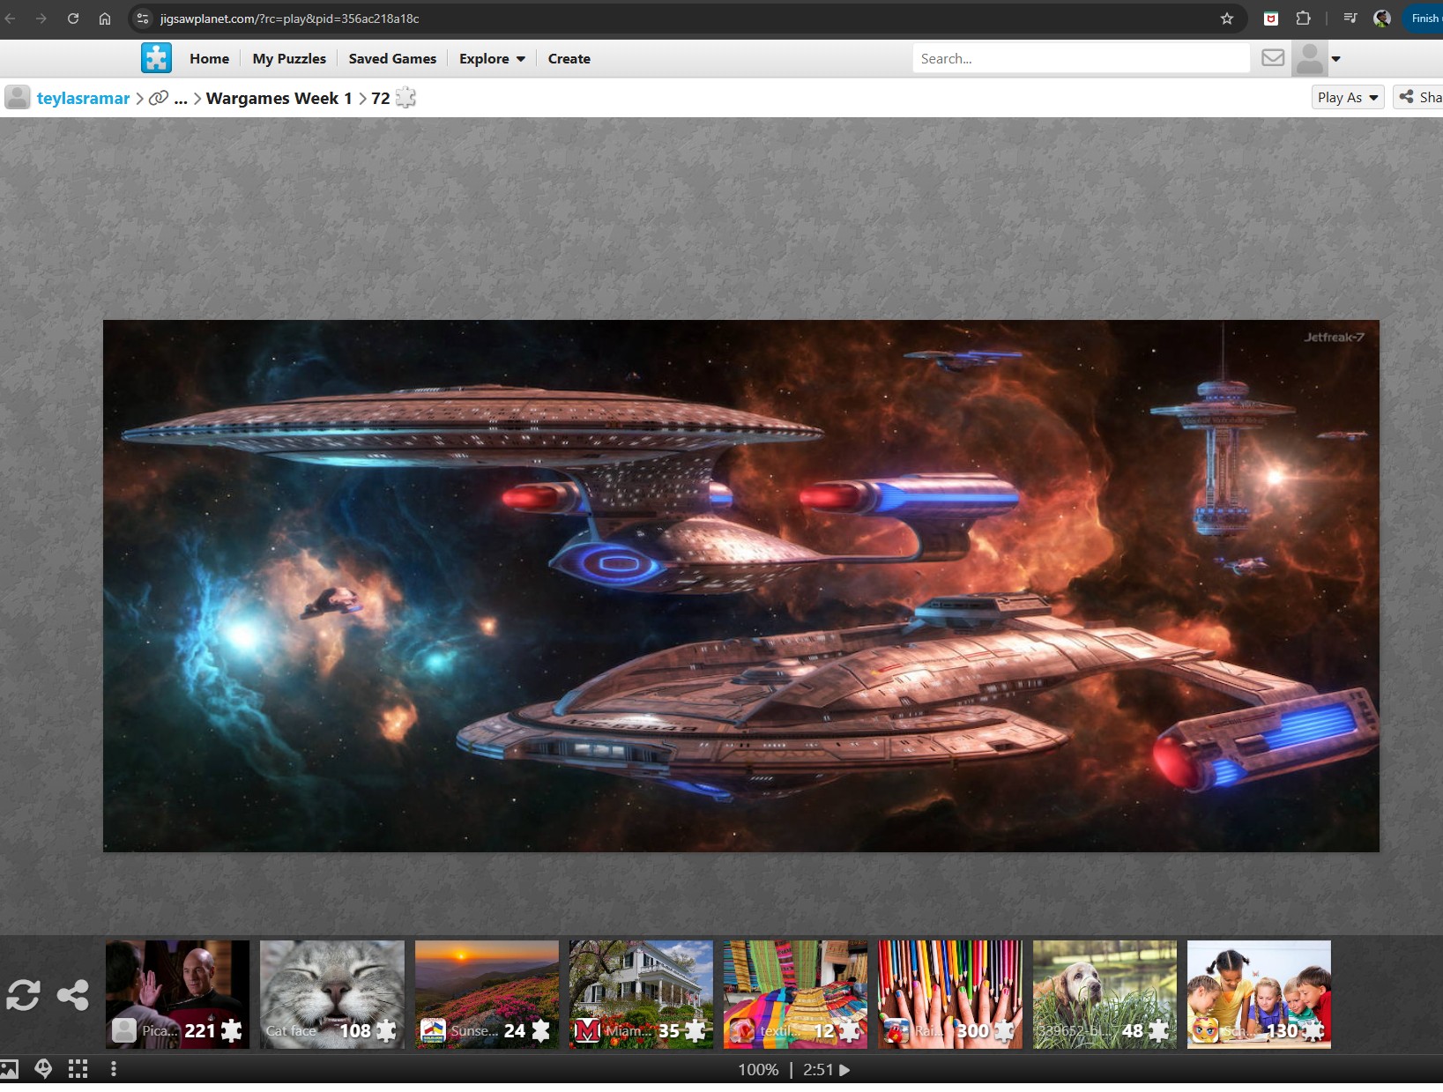The width and height of the screenshot is (1443, 1092).
Task: Open the teylasramar profile link
Action: (x=83, y=99)
